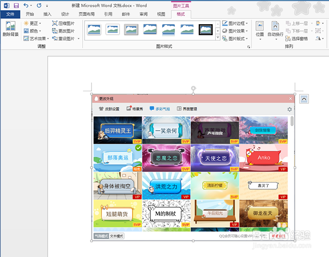
Task: Open the File (文件) tab
Action: (x=10, y=14)
